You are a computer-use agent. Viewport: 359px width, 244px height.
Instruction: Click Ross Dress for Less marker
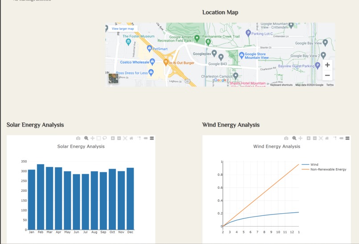pyautogui.click(x=151, y=72)
